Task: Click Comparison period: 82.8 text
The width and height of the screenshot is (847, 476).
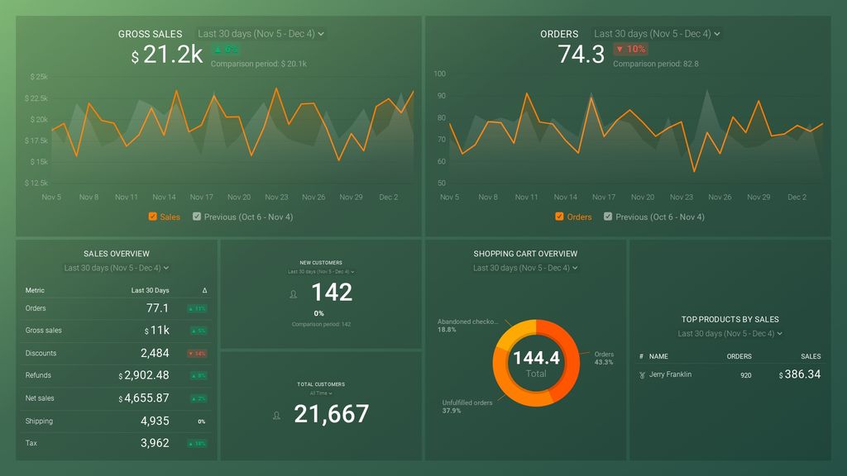Action: click(x=656, y=64)
